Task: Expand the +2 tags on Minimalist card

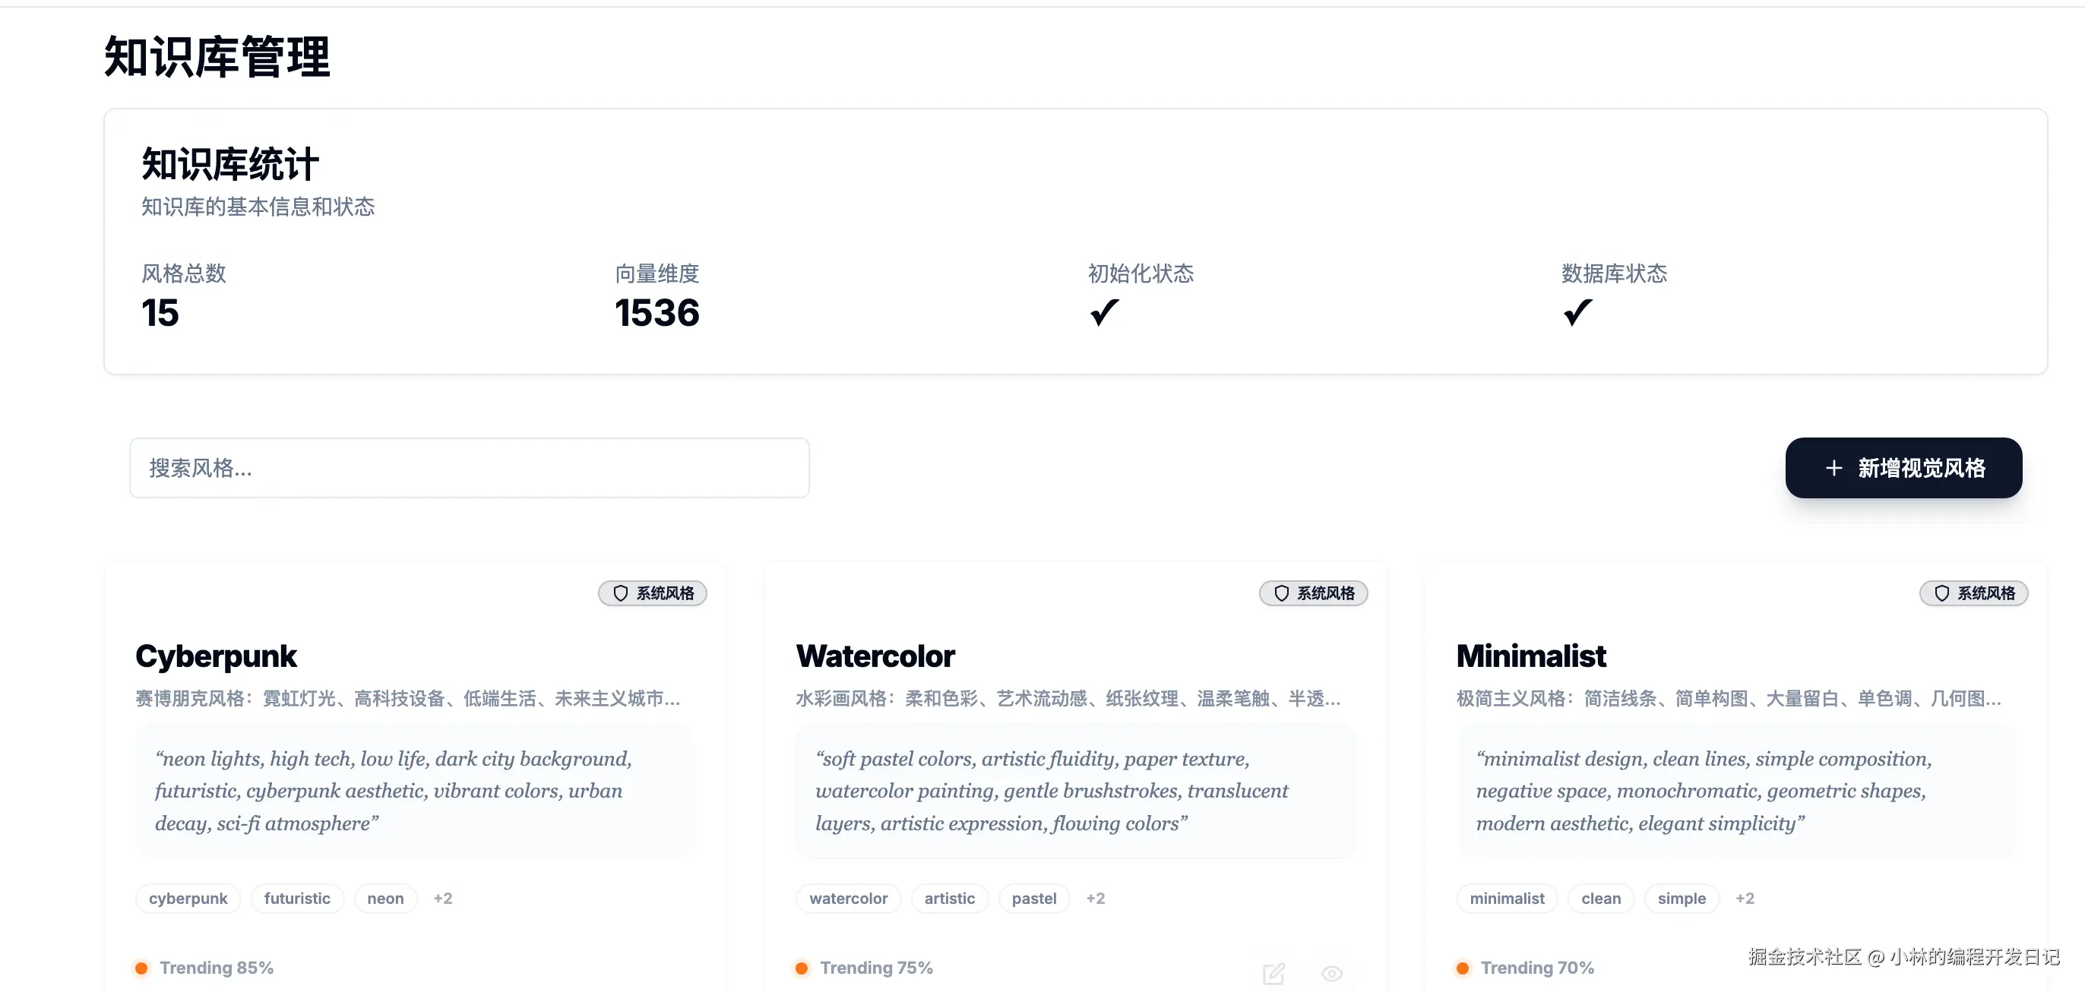Action: tap(1745, 898)
